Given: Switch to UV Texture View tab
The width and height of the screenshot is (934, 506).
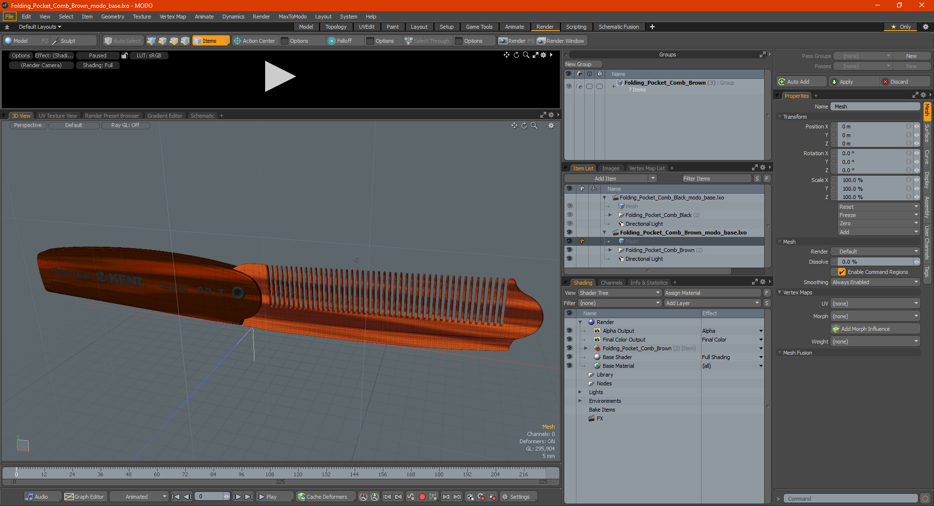Looking at the screenshot, I should click(58, 116).
